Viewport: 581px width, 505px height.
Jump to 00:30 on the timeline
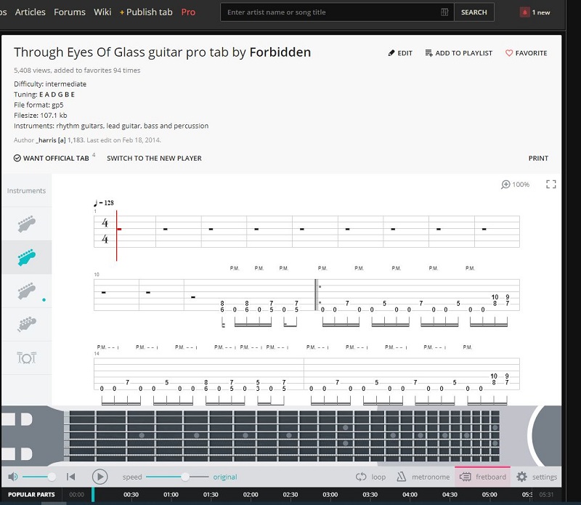(131, 495)
